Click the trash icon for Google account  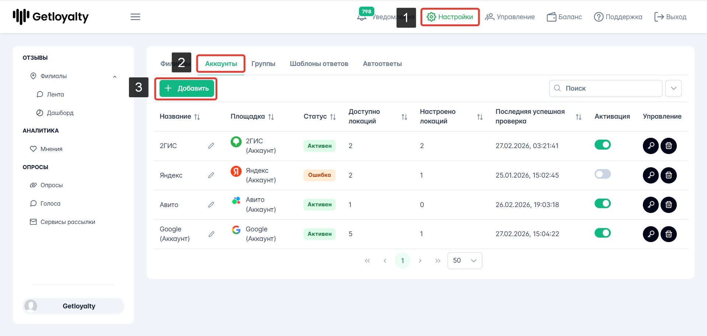point(669,234)
